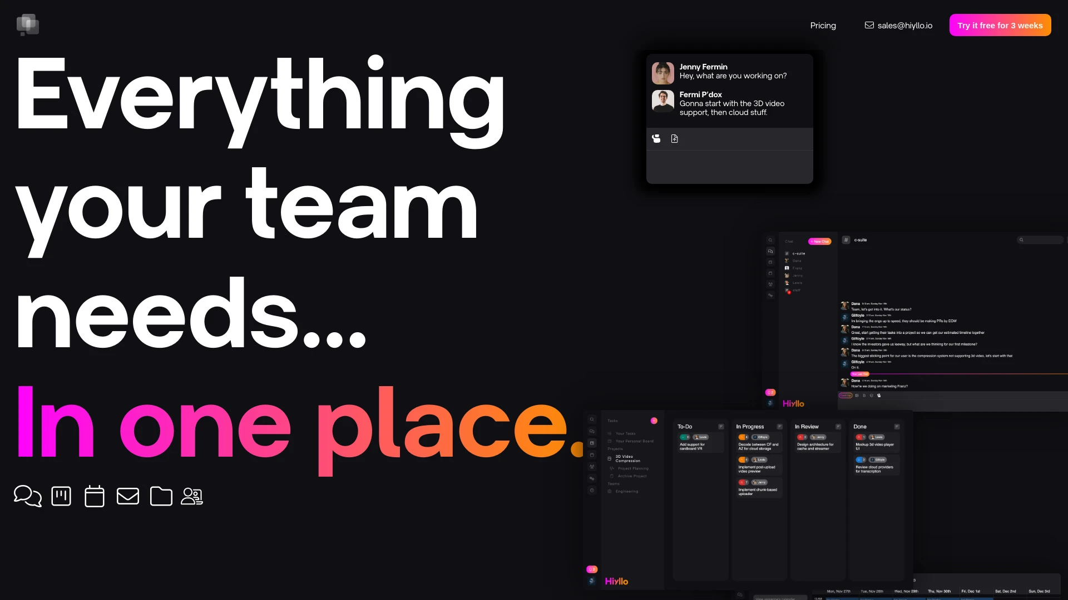Click the chat/messaging icon
1068x600 pixels.
click(x=28, y=496)
